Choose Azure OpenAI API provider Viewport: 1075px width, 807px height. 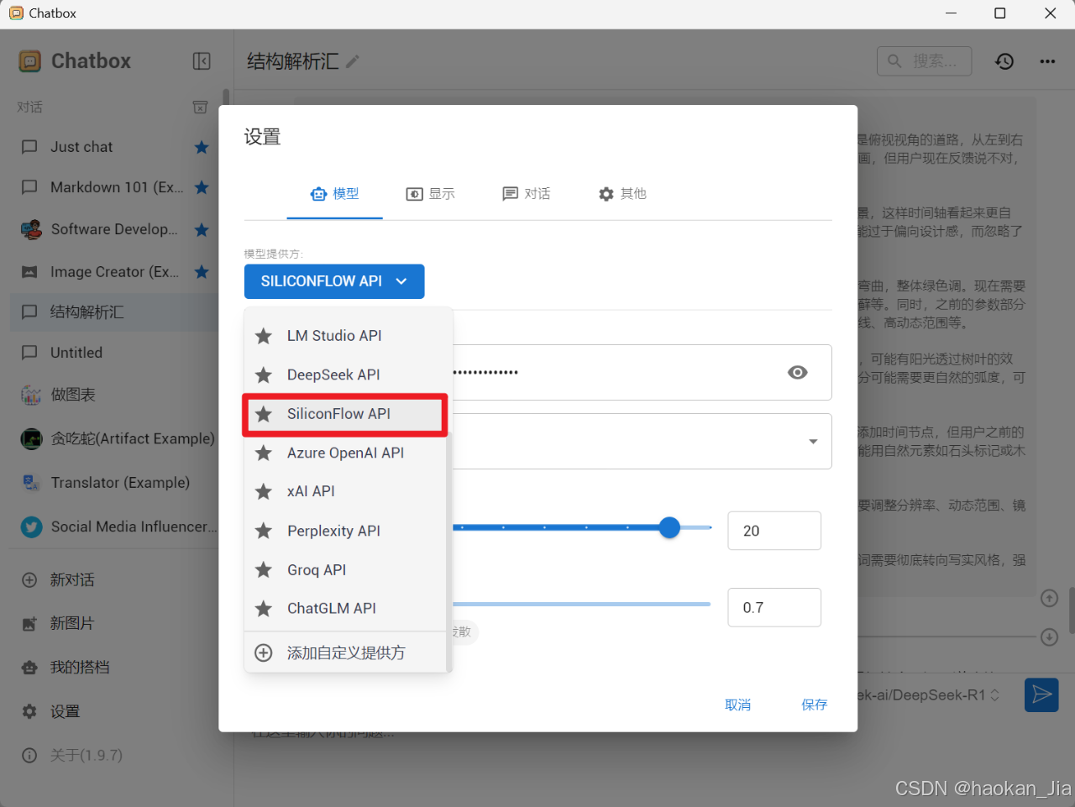pyautogui.click(x=345, y=453)
